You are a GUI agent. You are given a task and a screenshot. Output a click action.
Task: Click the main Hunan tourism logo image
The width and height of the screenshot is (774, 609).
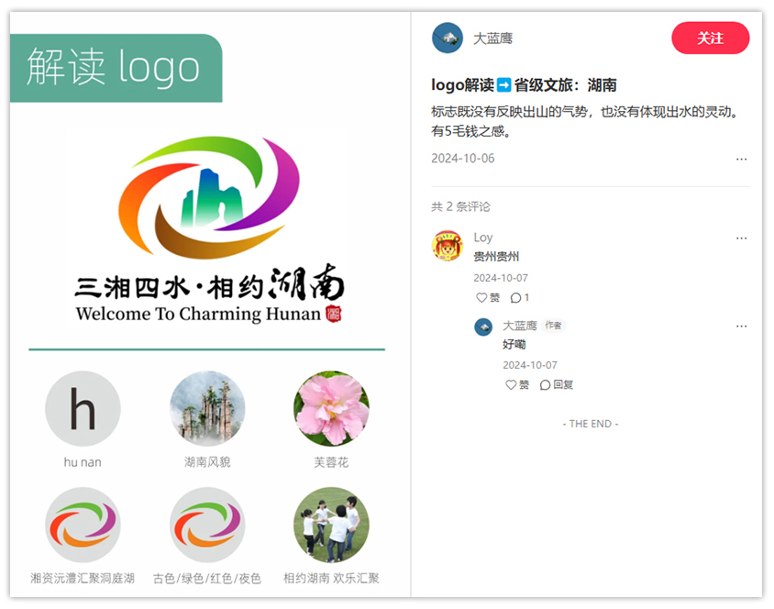(209, 229)
